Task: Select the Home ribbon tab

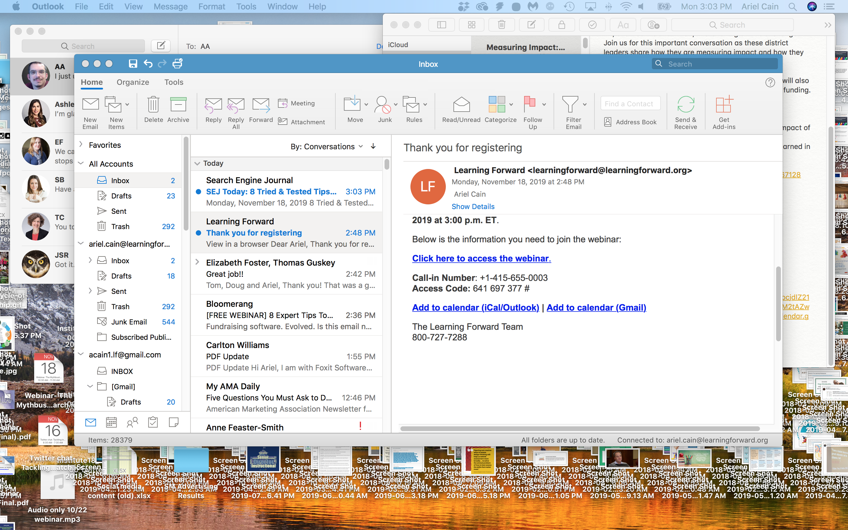Action: point(92,82)
